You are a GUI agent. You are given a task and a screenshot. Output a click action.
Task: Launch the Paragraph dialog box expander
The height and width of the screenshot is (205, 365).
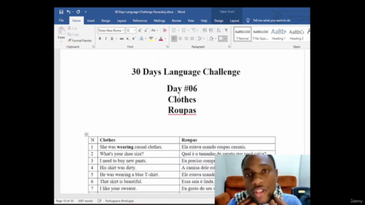tap(229, 47)
